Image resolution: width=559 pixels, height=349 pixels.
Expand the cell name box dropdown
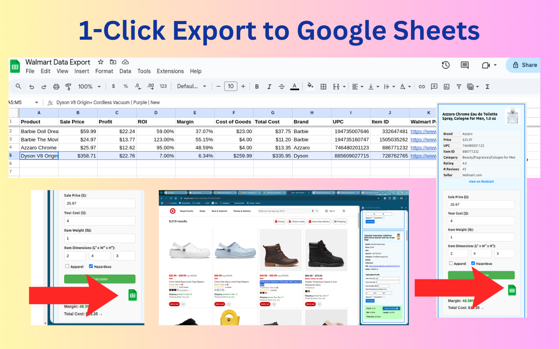pos(37,103)
